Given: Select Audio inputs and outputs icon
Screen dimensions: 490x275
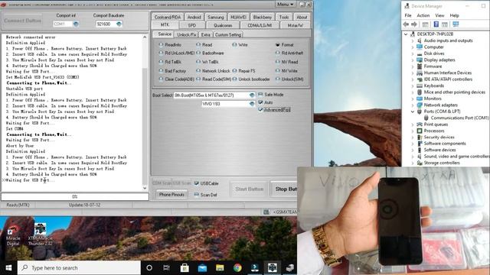Looking at the screenshot, I should [420, 40].
